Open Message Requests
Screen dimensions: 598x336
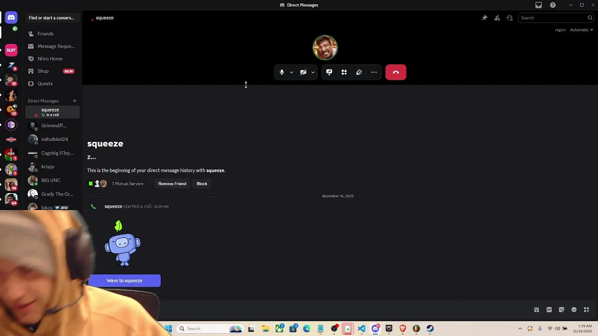52,46
